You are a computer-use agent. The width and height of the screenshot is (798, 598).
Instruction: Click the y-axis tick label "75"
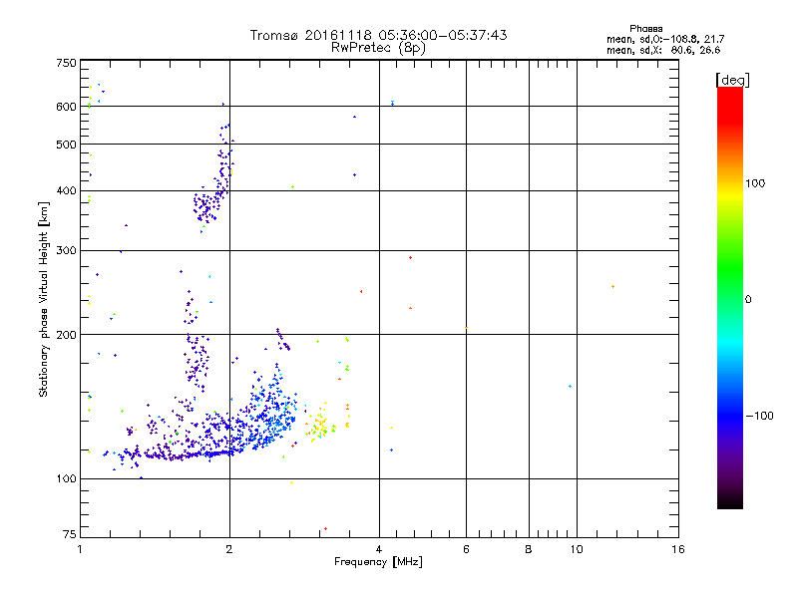click(x=70, y=534)
